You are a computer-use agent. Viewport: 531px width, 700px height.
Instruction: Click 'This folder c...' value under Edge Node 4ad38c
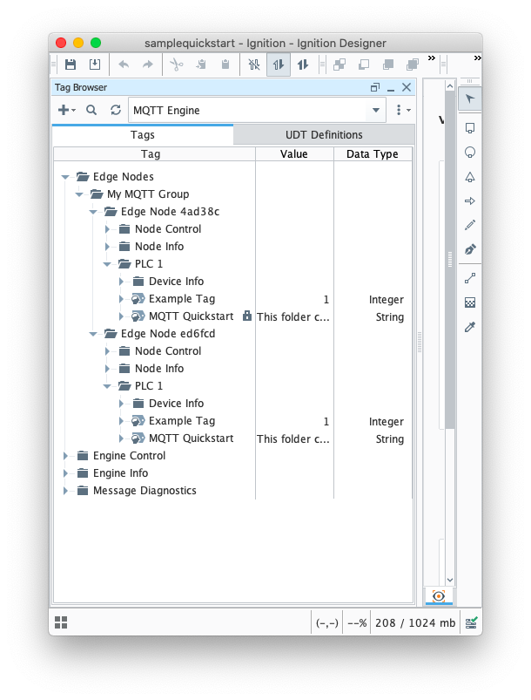(x=293, y=317)
